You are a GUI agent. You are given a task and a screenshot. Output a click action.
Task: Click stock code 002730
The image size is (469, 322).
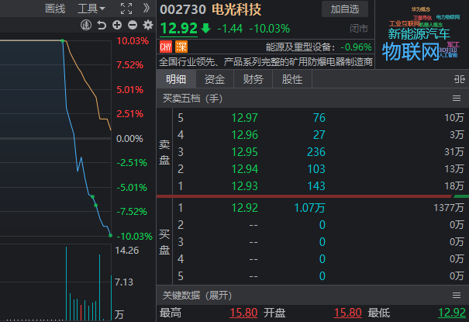click(x=183, y=9)
